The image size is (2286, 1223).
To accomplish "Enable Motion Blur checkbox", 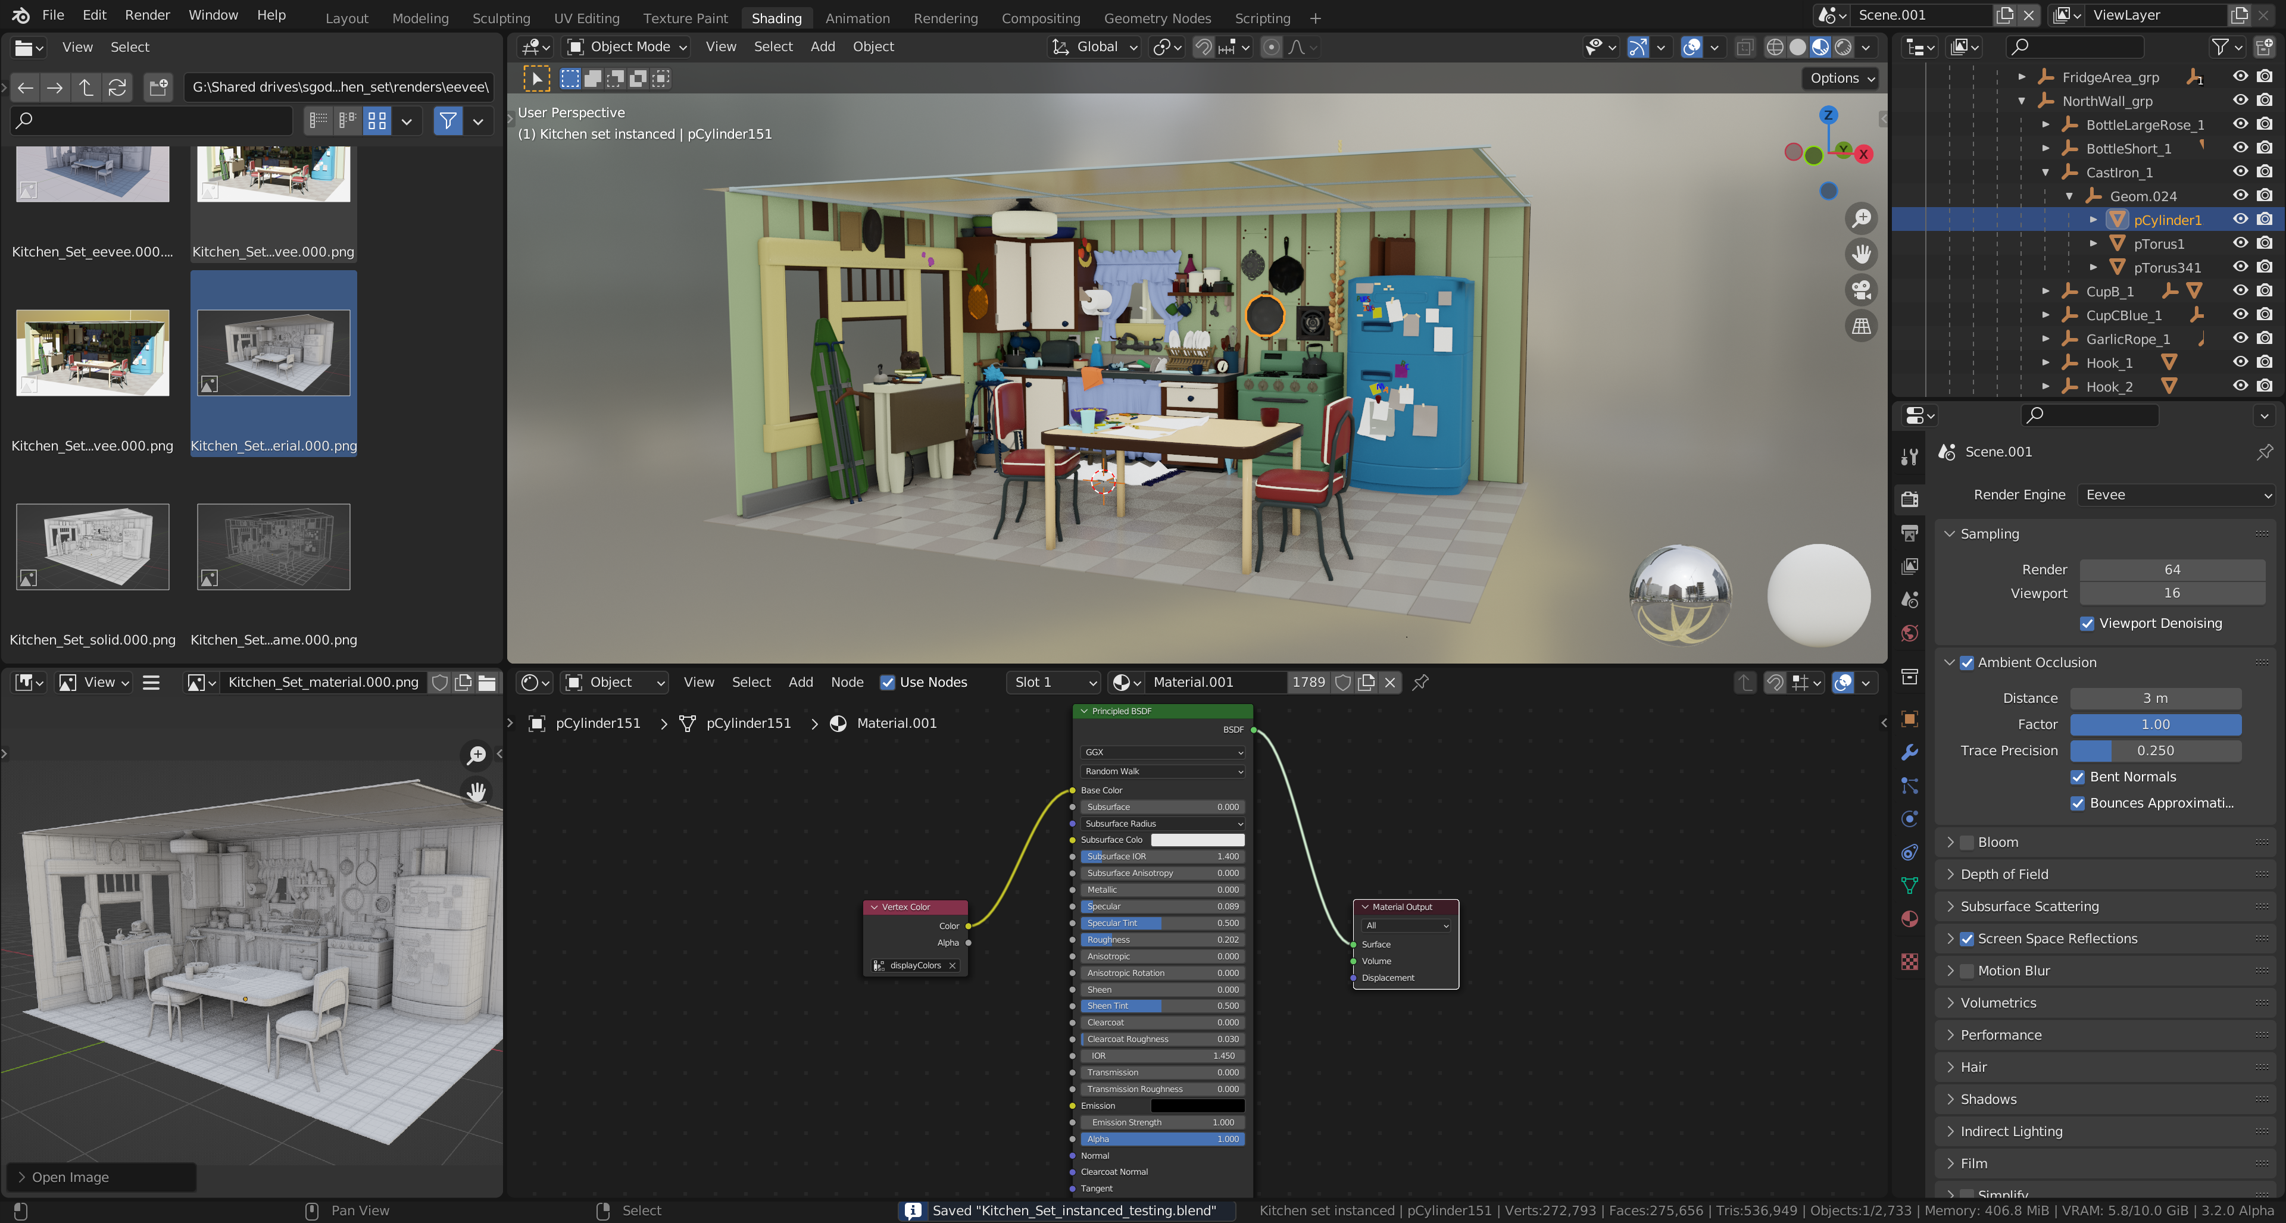I will pyautogui.click(x=1966, y=971).
